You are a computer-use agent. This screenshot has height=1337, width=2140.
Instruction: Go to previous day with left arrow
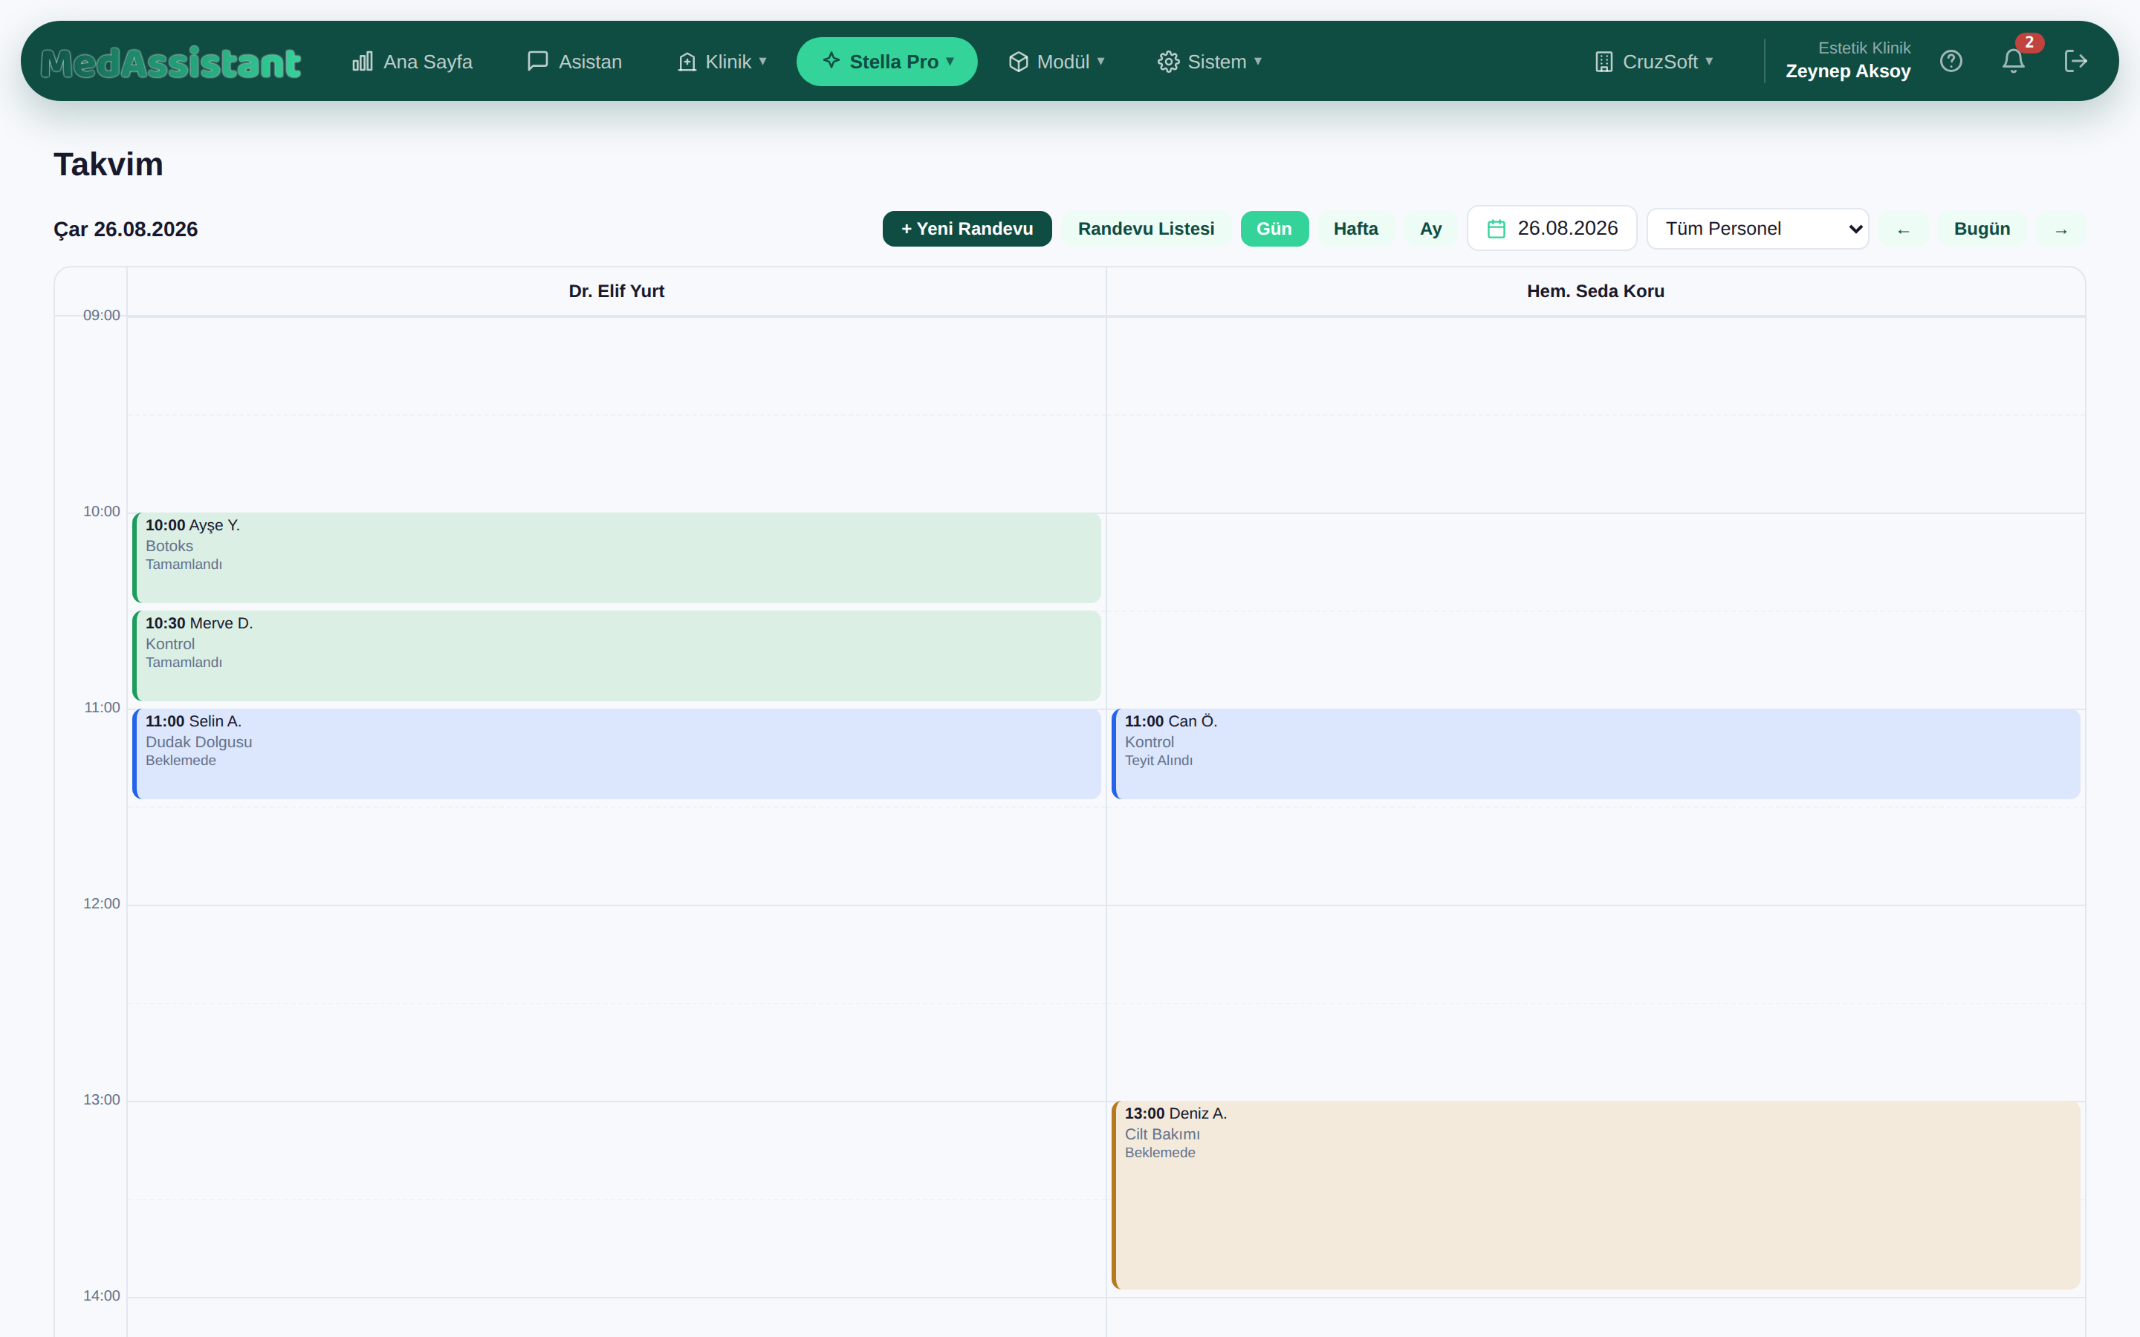(x=1903, y=230)
